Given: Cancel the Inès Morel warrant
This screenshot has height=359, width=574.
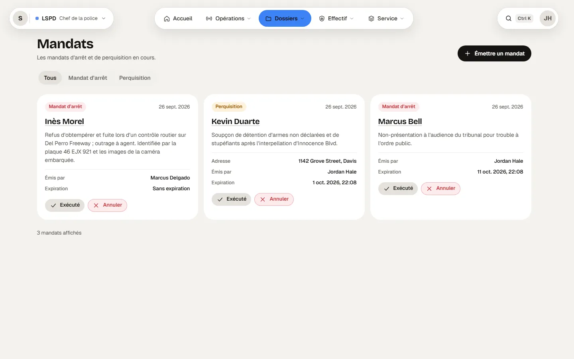Looking at the screenshot, I should click(x=107, y=205).
